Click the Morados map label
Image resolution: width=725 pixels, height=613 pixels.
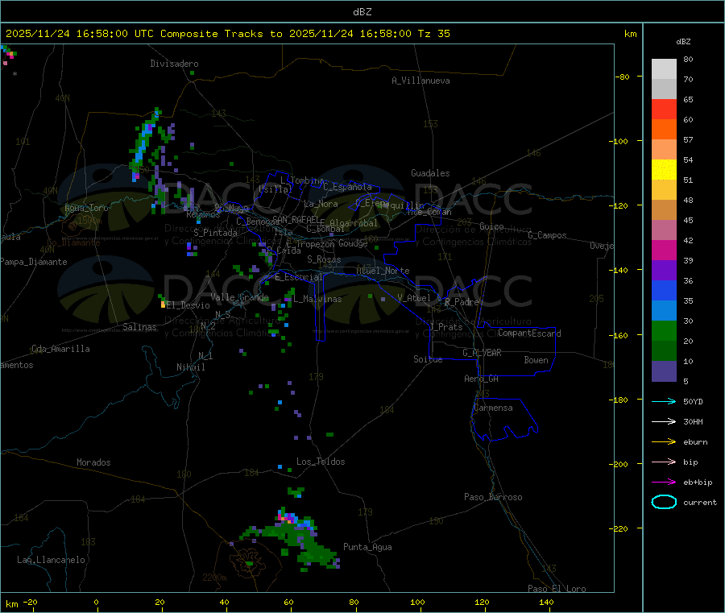(x=93, y=462)
